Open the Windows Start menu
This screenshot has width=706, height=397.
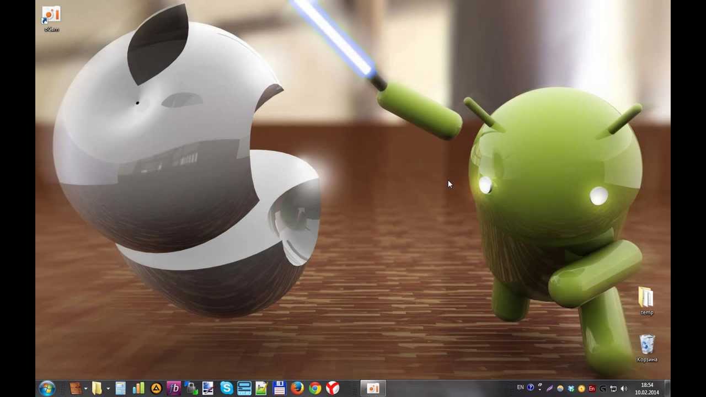(47, 388)
